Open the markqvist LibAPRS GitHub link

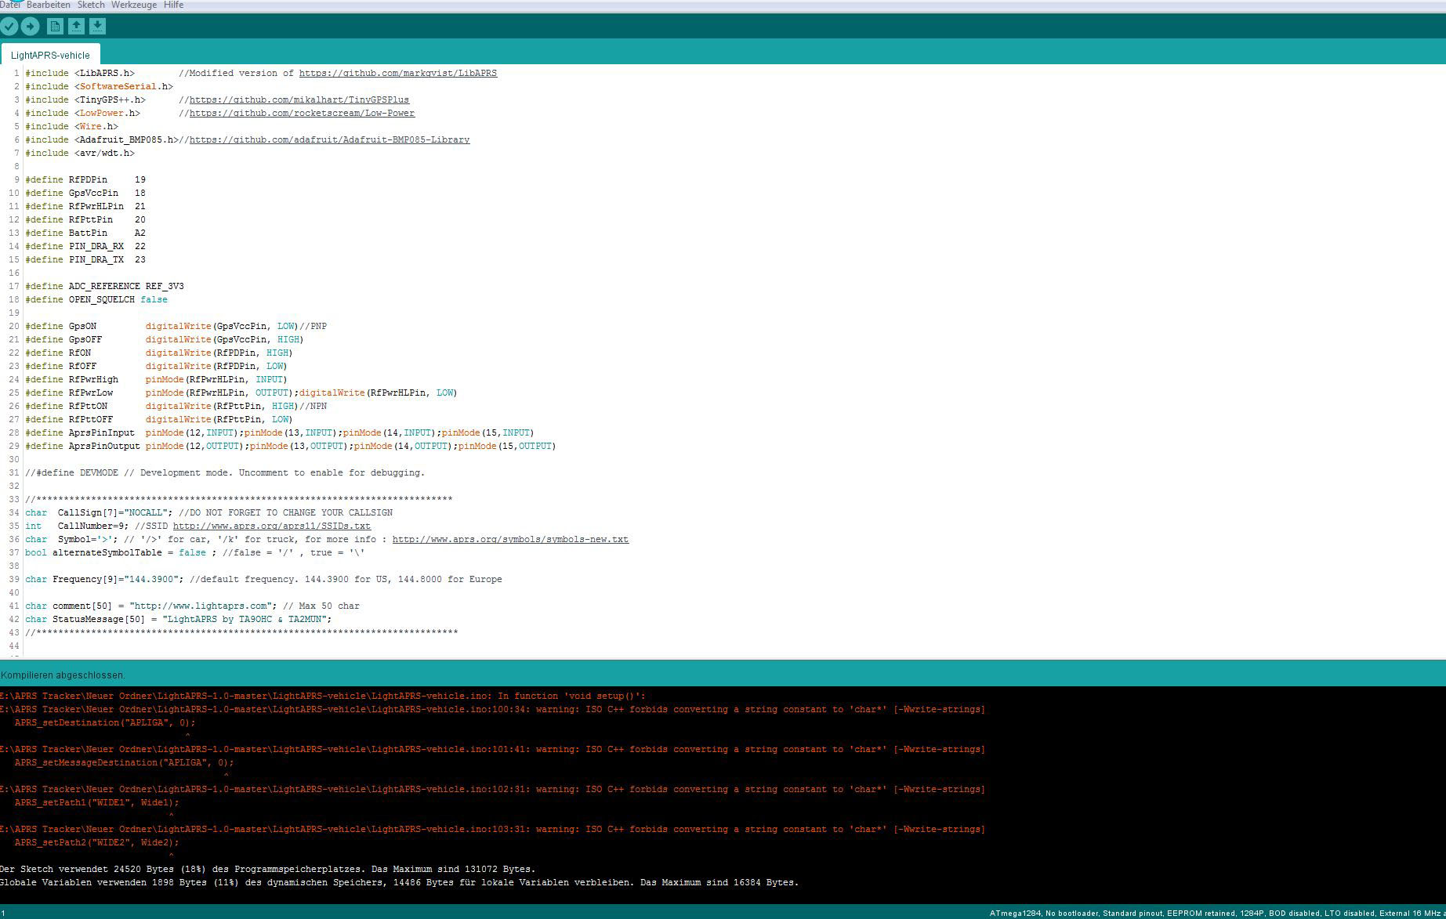(397, 74)
